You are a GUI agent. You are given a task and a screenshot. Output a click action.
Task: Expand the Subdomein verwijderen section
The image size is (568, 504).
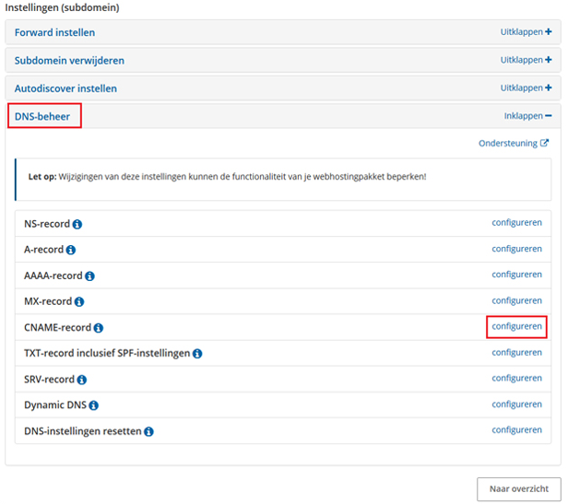[x=526, y=60]
